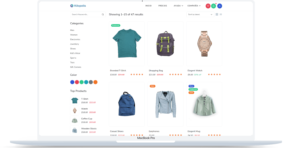Open the Sort by latest dropdown
This screenshot has height=148, width=294.
point(200,14)
